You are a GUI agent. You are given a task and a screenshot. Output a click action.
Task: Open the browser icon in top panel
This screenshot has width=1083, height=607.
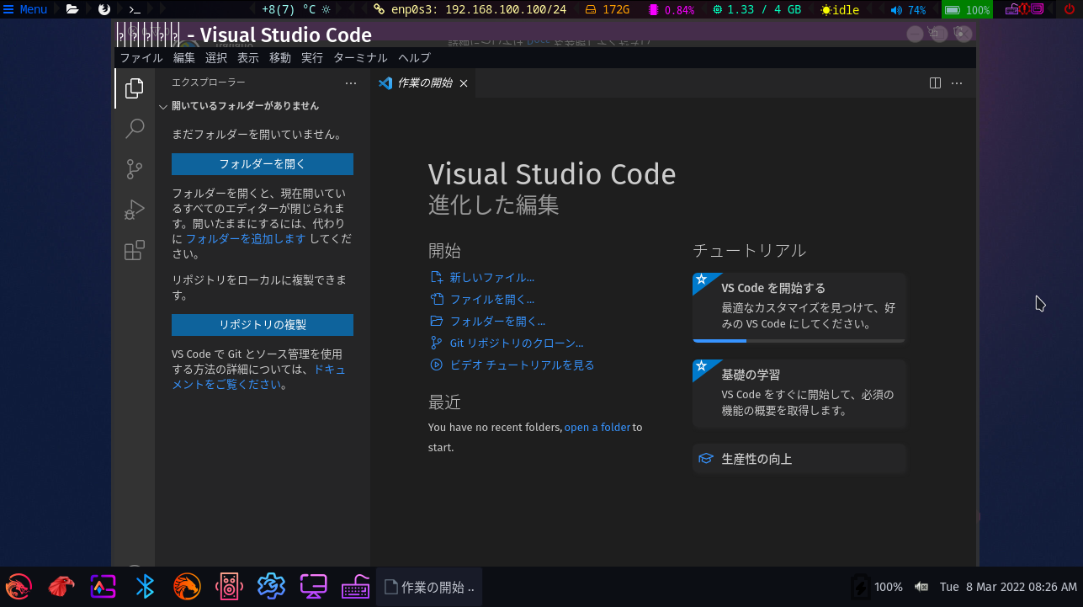click(104, 9)
